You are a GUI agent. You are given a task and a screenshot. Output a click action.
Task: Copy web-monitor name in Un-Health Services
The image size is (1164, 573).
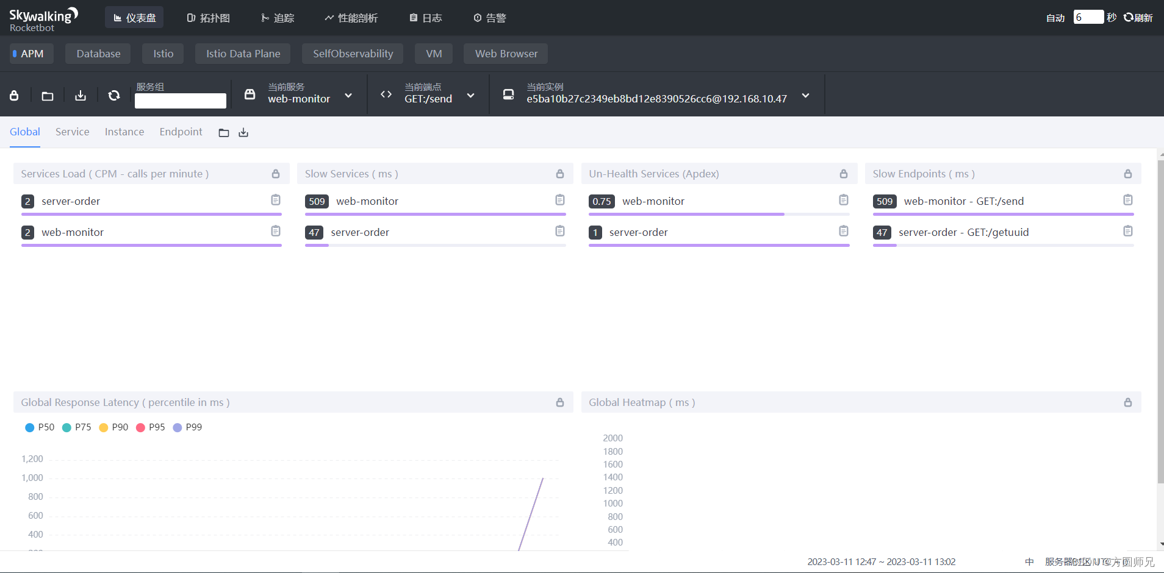(844, 200)
